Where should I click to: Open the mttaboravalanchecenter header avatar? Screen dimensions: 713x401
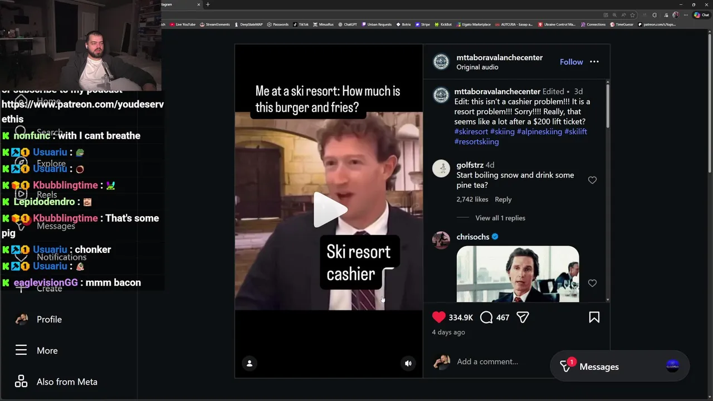coord(441,62)
